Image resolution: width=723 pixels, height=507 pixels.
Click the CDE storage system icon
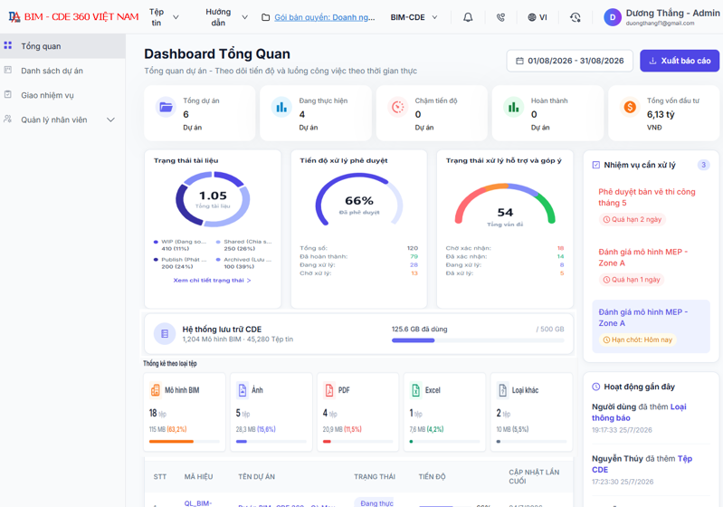pyautogui.click(x=165, y=333)
